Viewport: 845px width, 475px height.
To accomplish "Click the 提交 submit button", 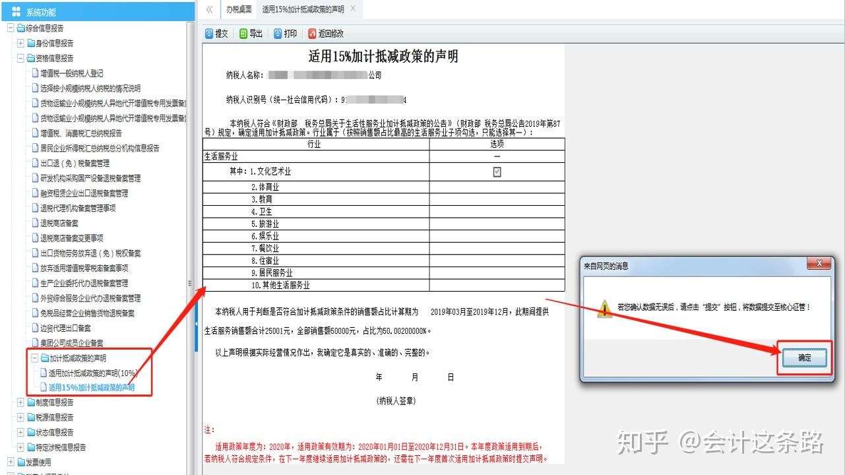I will [216, 34].
